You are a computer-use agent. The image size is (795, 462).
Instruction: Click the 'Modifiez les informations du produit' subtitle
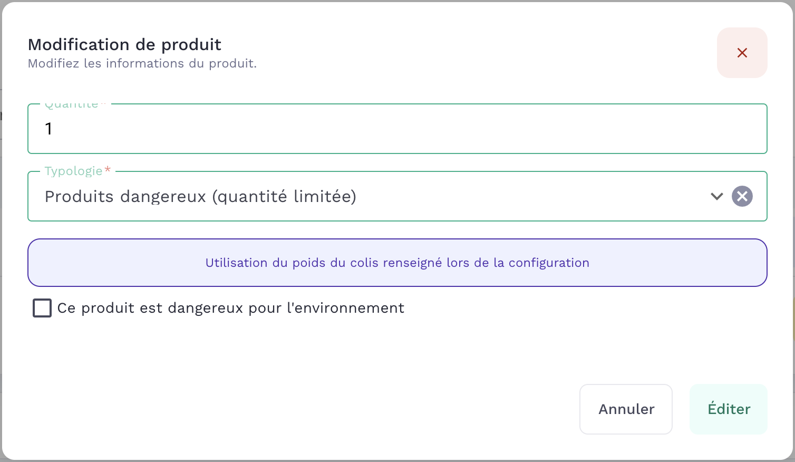click(x=142, y=63)
